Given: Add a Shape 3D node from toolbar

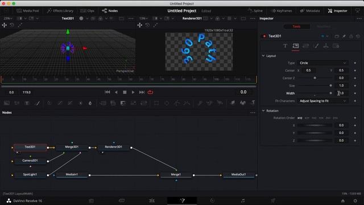Looking at the screenshot, I should (x=243, y=103).
